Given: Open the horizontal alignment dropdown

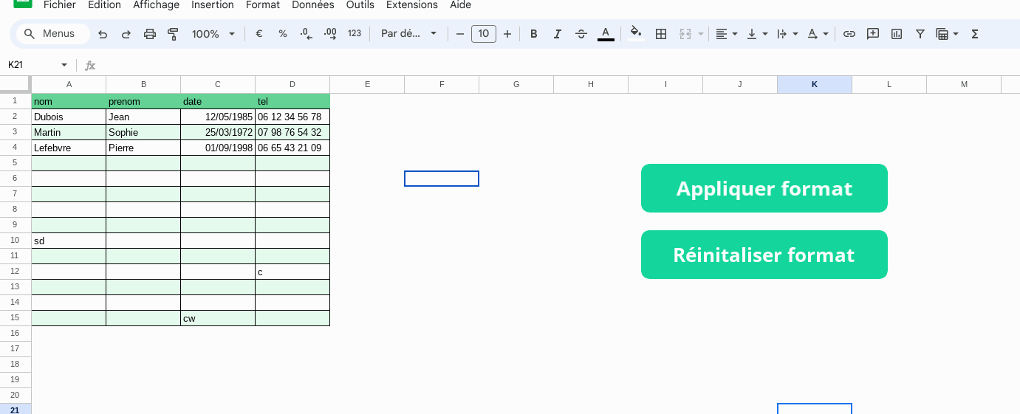Looking at the screenshot, I should pyautogui.click(x=727, y=34).
